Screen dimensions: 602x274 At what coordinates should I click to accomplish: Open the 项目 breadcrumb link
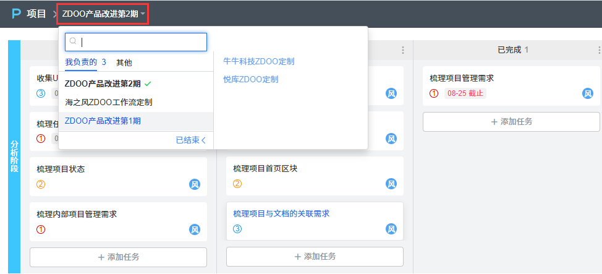tap(36, 14)
